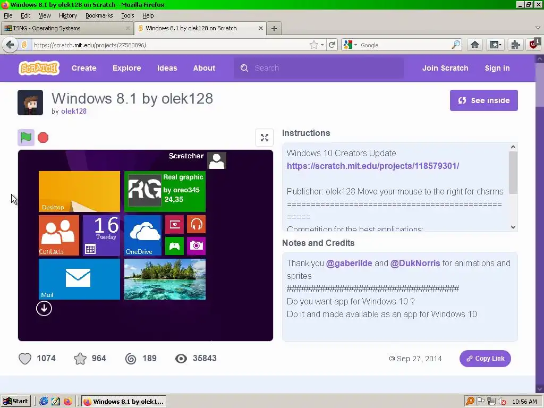Screen dimensions: 544x408
Task: Click the Create link in Scratch navbar
Action: click(x=84, y=68)
